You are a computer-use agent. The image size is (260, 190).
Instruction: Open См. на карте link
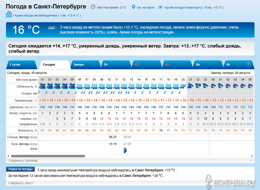pyautogui.click(x=145, y=7)
